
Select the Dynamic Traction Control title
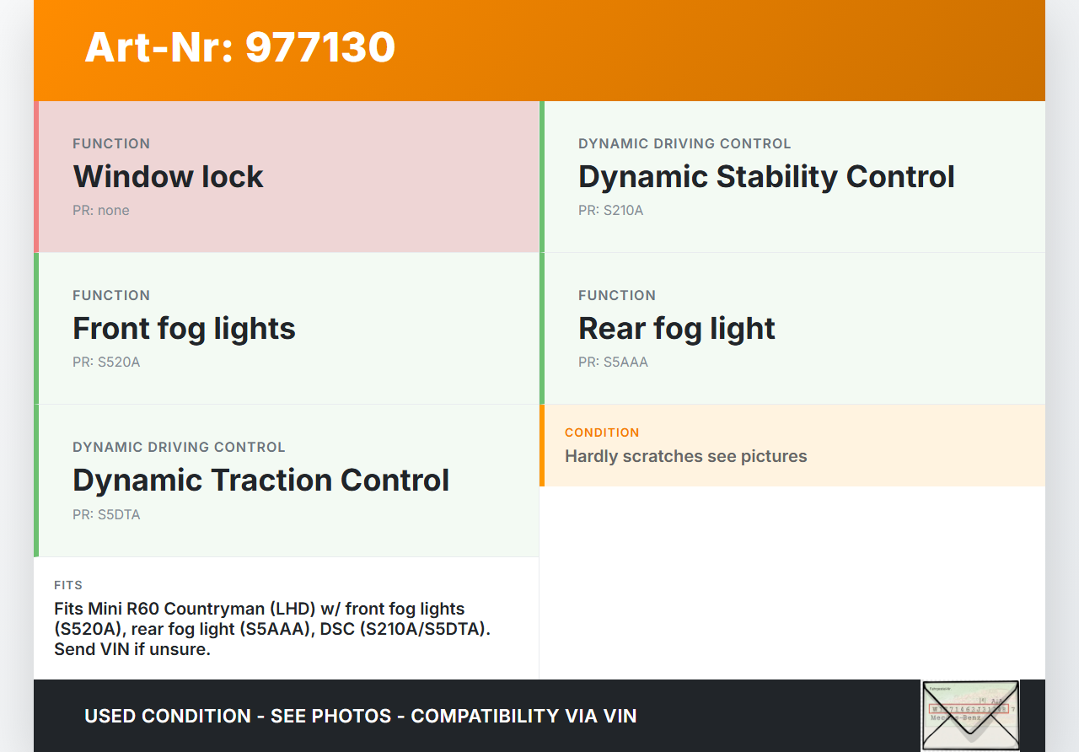260,481
